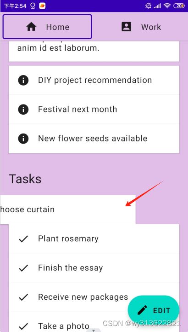Tap the pencil icon on EDIT button
The width and height of the screenshot is (188, 332).
click(x=142, y=310)
